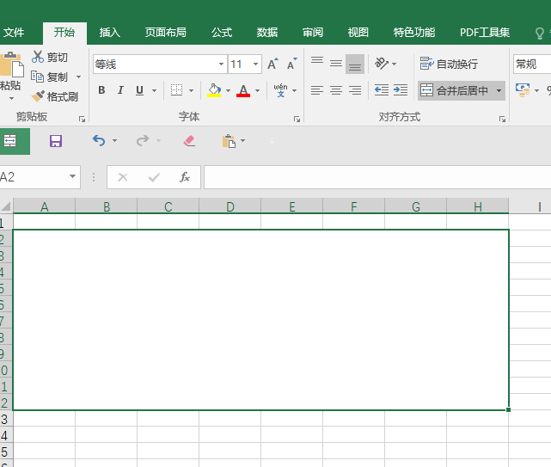The width and height of the screenshot is (551, 467).
Task: Open 剪贴板 dialog launcher
Action: (82, 120)
